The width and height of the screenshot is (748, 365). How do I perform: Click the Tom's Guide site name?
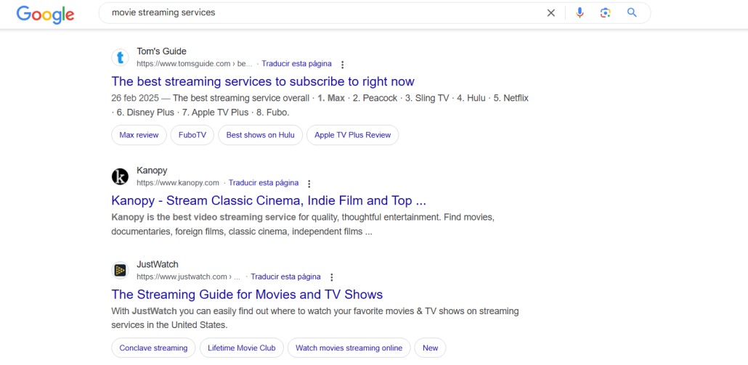pos(161,52)
